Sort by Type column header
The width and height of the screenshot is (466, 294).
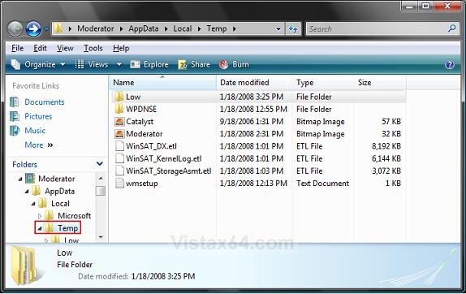point(324,83)
